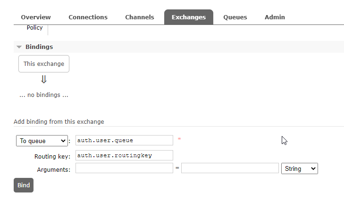Collapse the Bindings section triangle
The width and height of the screenshot is (344, 200).
coord(19,47)
